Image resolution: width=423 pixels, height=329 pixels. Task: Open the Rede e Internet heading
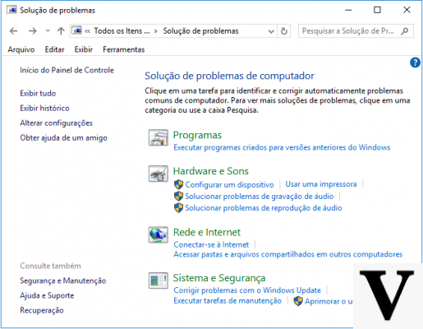(207, 232)
